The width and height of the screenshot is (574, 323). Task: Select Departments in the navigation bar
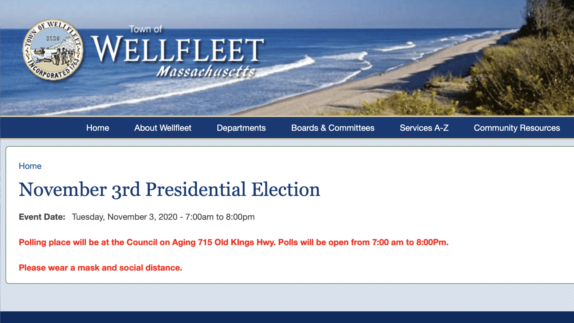click(x=241, y=128)
